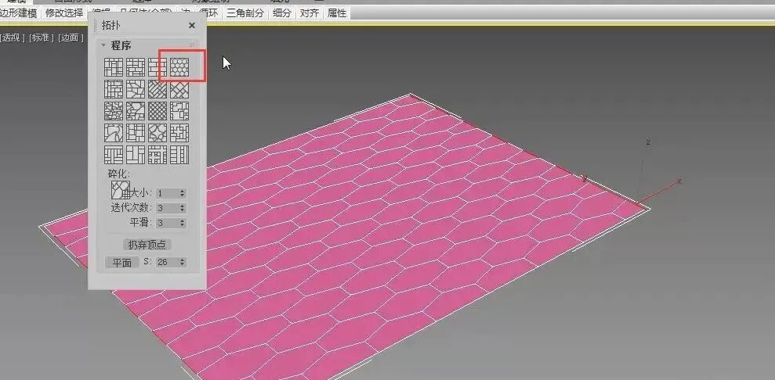Image resolution: width=775 pixels, height=380 pixels.
Task: Open the [透视] viewport view menu
Action: coord(13,38)
